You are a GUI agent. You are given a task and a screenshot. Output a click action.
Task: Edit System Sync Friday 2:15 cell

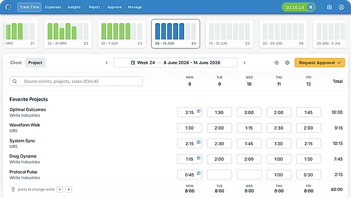[x=308, y=144]
